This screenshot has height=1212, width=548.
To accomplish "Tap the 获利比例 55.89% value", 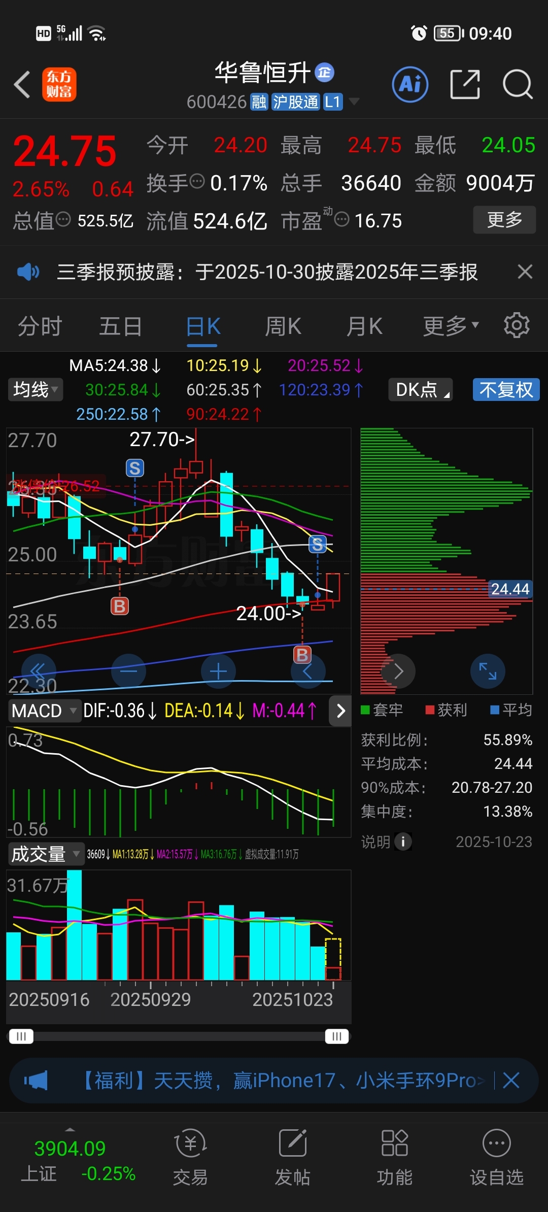I will [x=508, y=740].
